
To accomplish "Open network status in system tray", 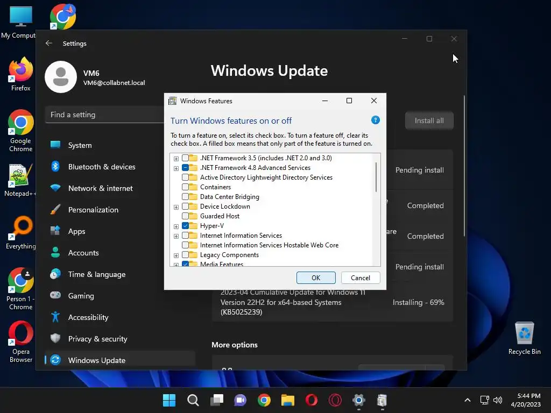I will point(484,400).
